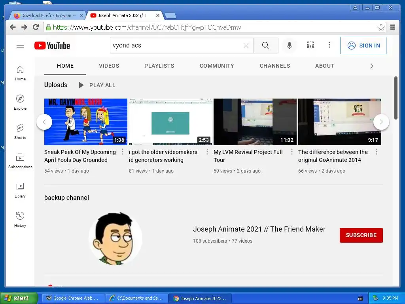Open 'The difference between the original' title

coord(333,156)
